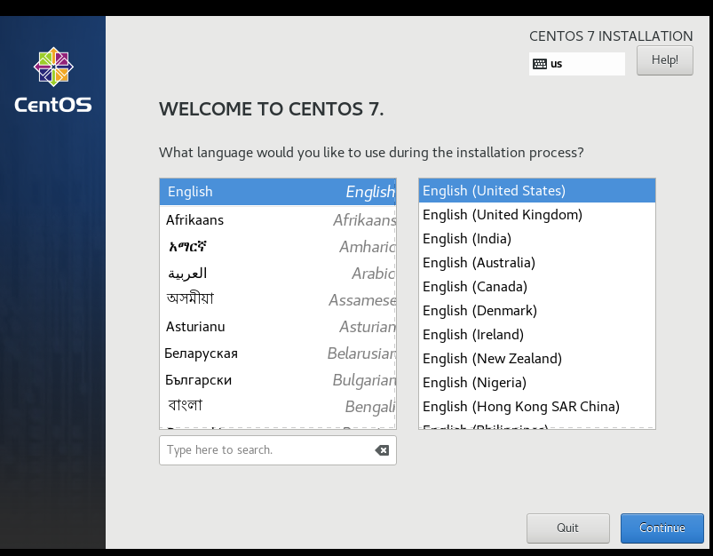The image size is (713, 556).
Task: Click the CentOS logo
Action: (x=53, y=80)
